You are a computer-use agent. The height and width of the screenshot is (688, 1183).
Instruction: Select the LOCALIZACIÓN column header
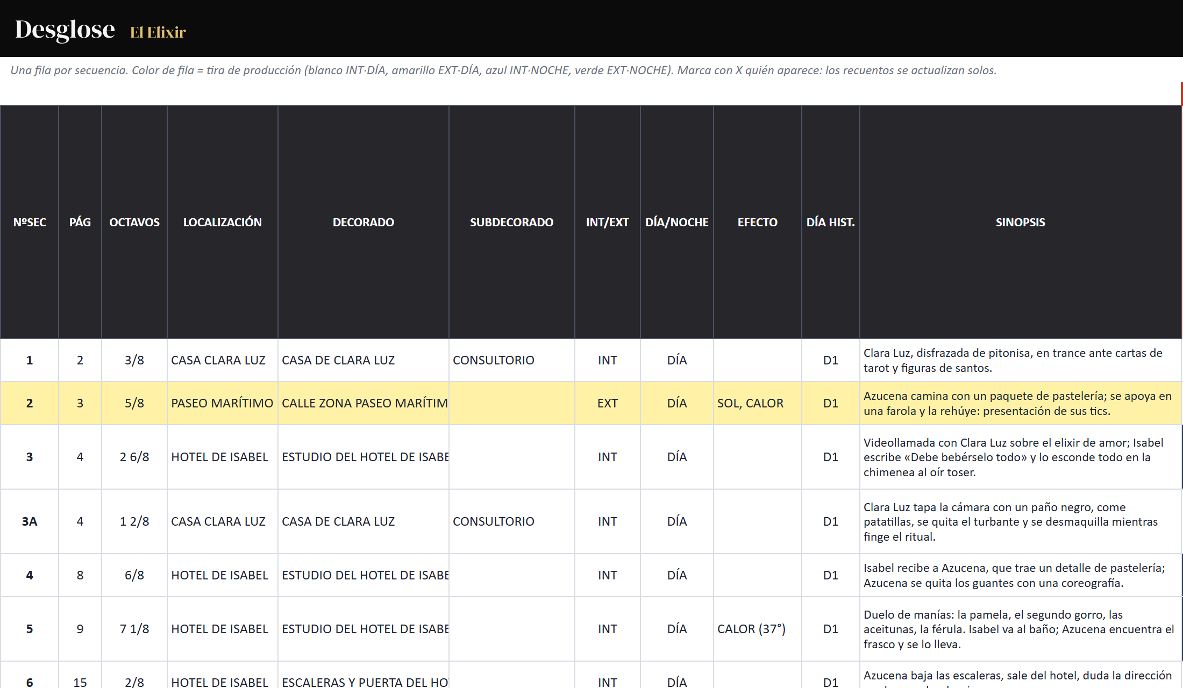[223, 222]
